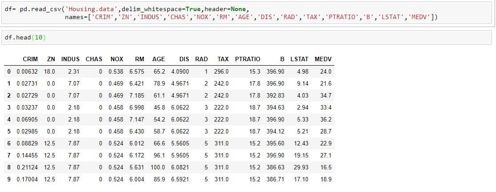496x192 pixels.
Task: Click DIS value 4.0900
Action: click(x=180, y=71)
